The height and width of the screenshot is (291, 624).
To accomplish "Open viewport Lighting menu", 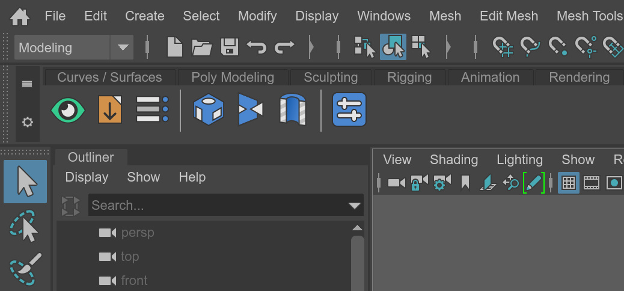I will tap(519, 160).
